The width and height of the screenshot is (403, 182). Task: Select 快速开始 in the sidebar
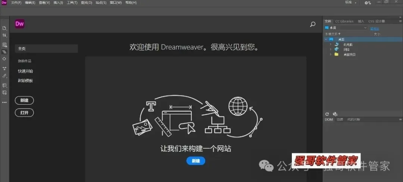coord(25,71)
